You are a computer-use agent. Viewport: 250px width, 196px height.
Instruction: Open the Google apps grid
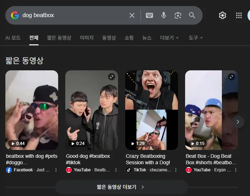(x=239, y=15)
